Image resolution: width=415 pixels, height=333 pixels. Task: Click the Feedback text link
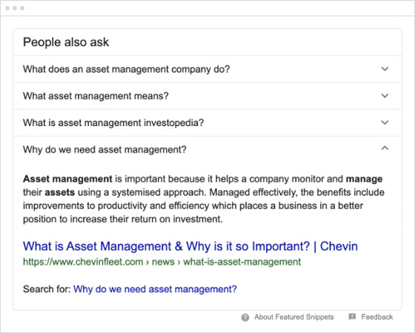click(x=377, y=317)
